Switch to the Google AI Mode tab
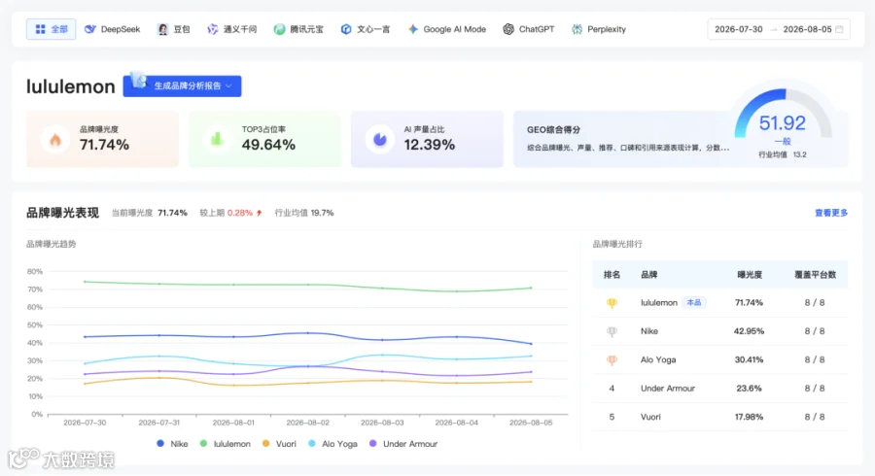875x476 pixels. coord(446,29)
